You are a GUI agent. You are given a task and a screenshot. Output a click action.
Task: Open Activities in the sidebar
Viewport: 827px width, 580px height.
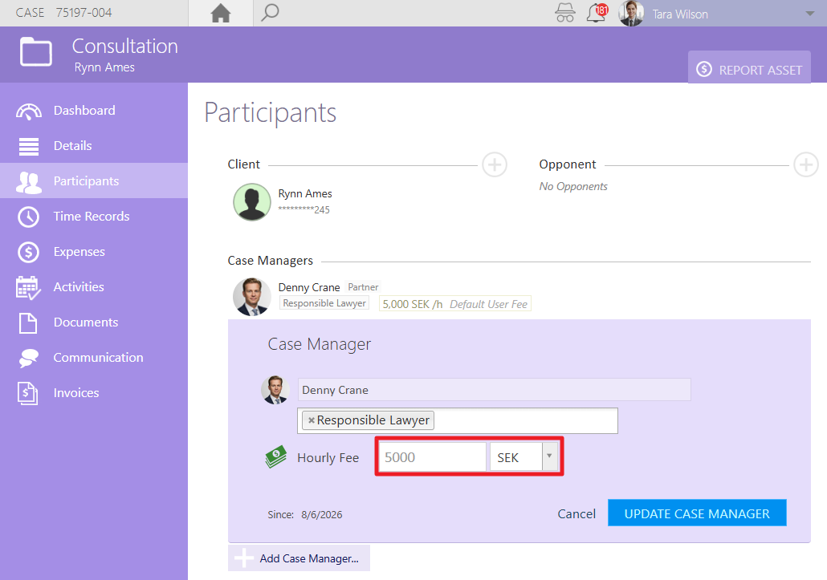[x=94, y=286]
